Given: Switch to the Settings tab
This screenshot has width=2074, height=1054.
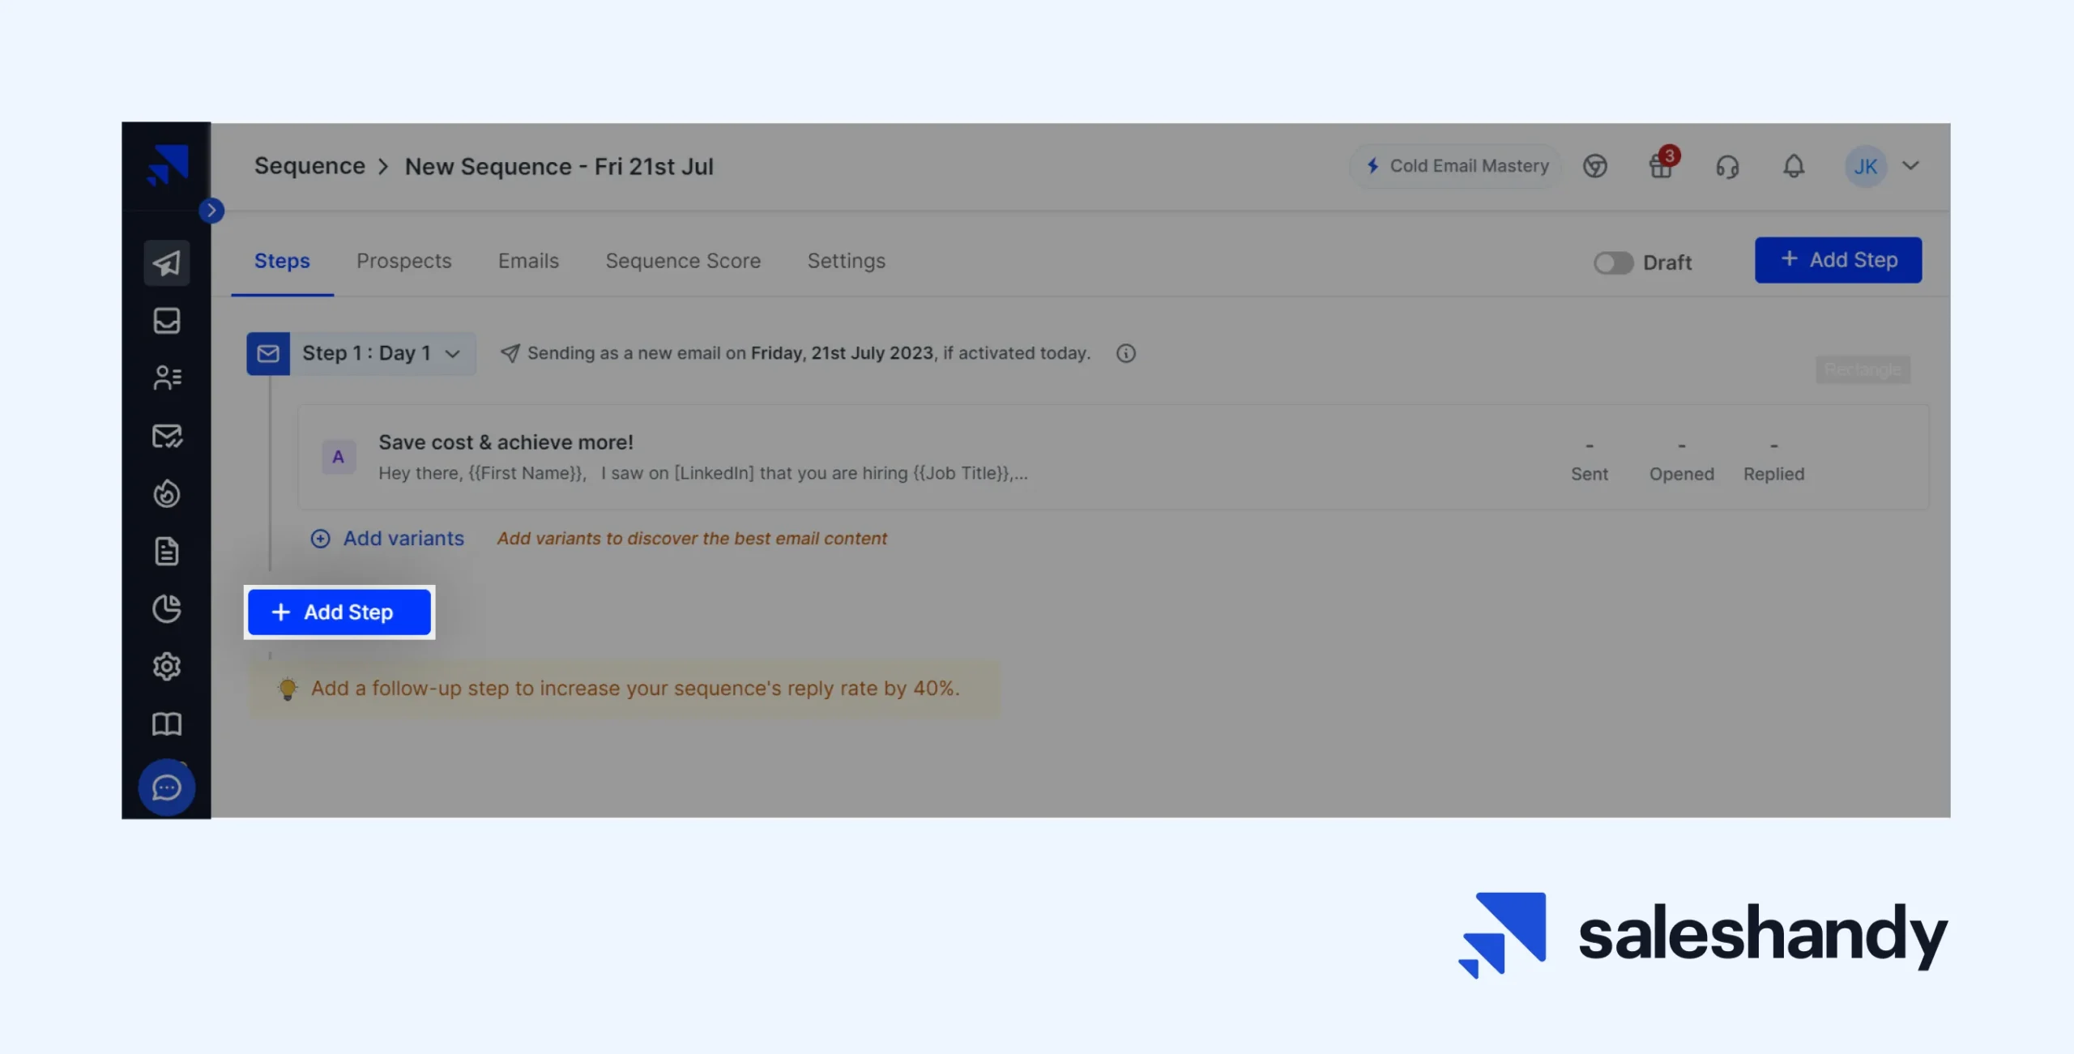Looking at the screenshot, I should tap(846, 261).
